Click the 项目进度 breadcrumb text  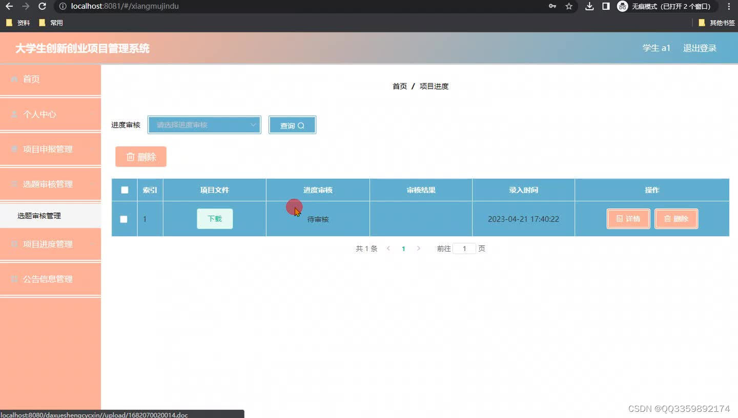click(434, 86)
